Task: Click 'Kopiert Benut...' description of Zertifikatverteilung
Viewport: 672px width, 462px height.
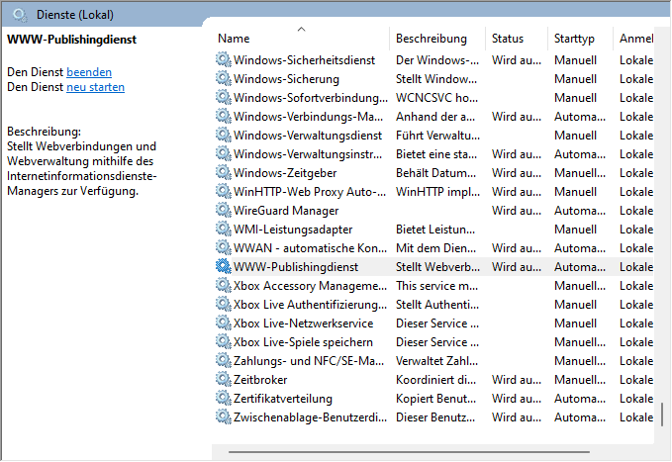Action: click(x=435, y=399)
